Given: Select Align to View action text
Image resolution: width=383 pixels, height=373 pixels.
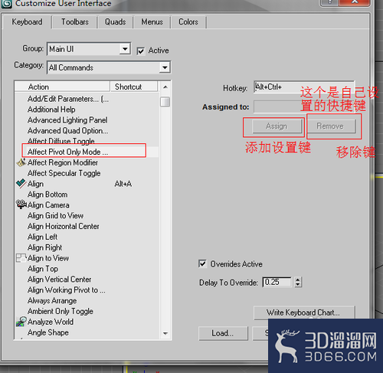Looking at the screenshot, I should [48, 258].
